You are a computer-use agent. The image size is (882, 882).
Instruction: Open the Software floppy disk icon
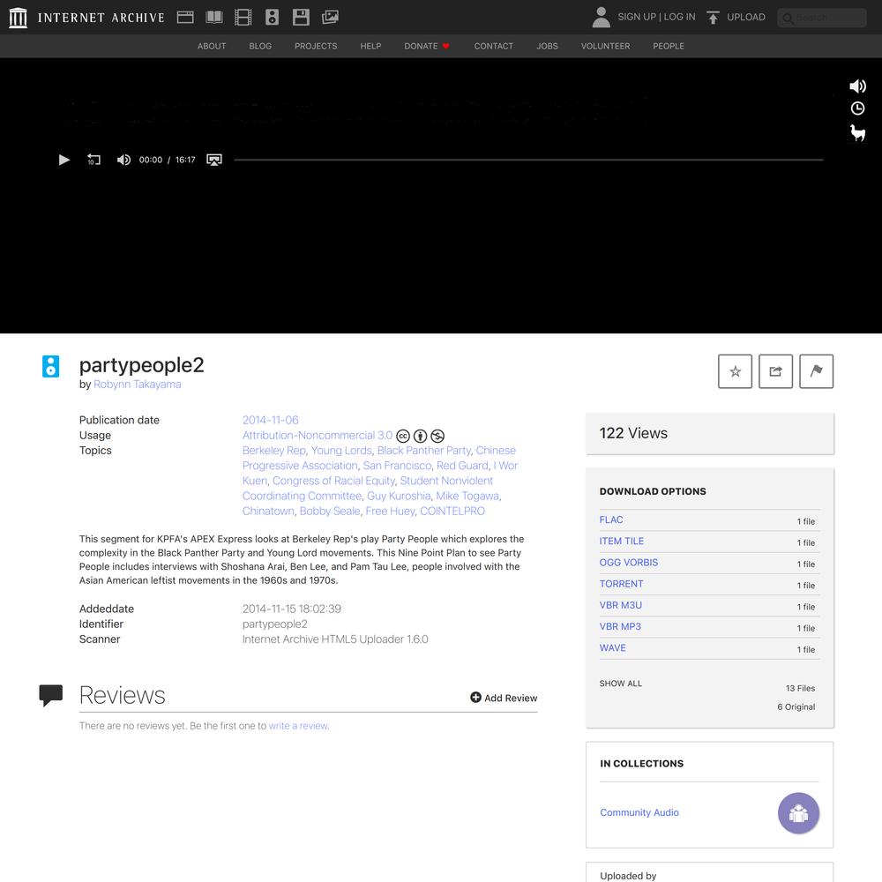[x=301, y=18]
